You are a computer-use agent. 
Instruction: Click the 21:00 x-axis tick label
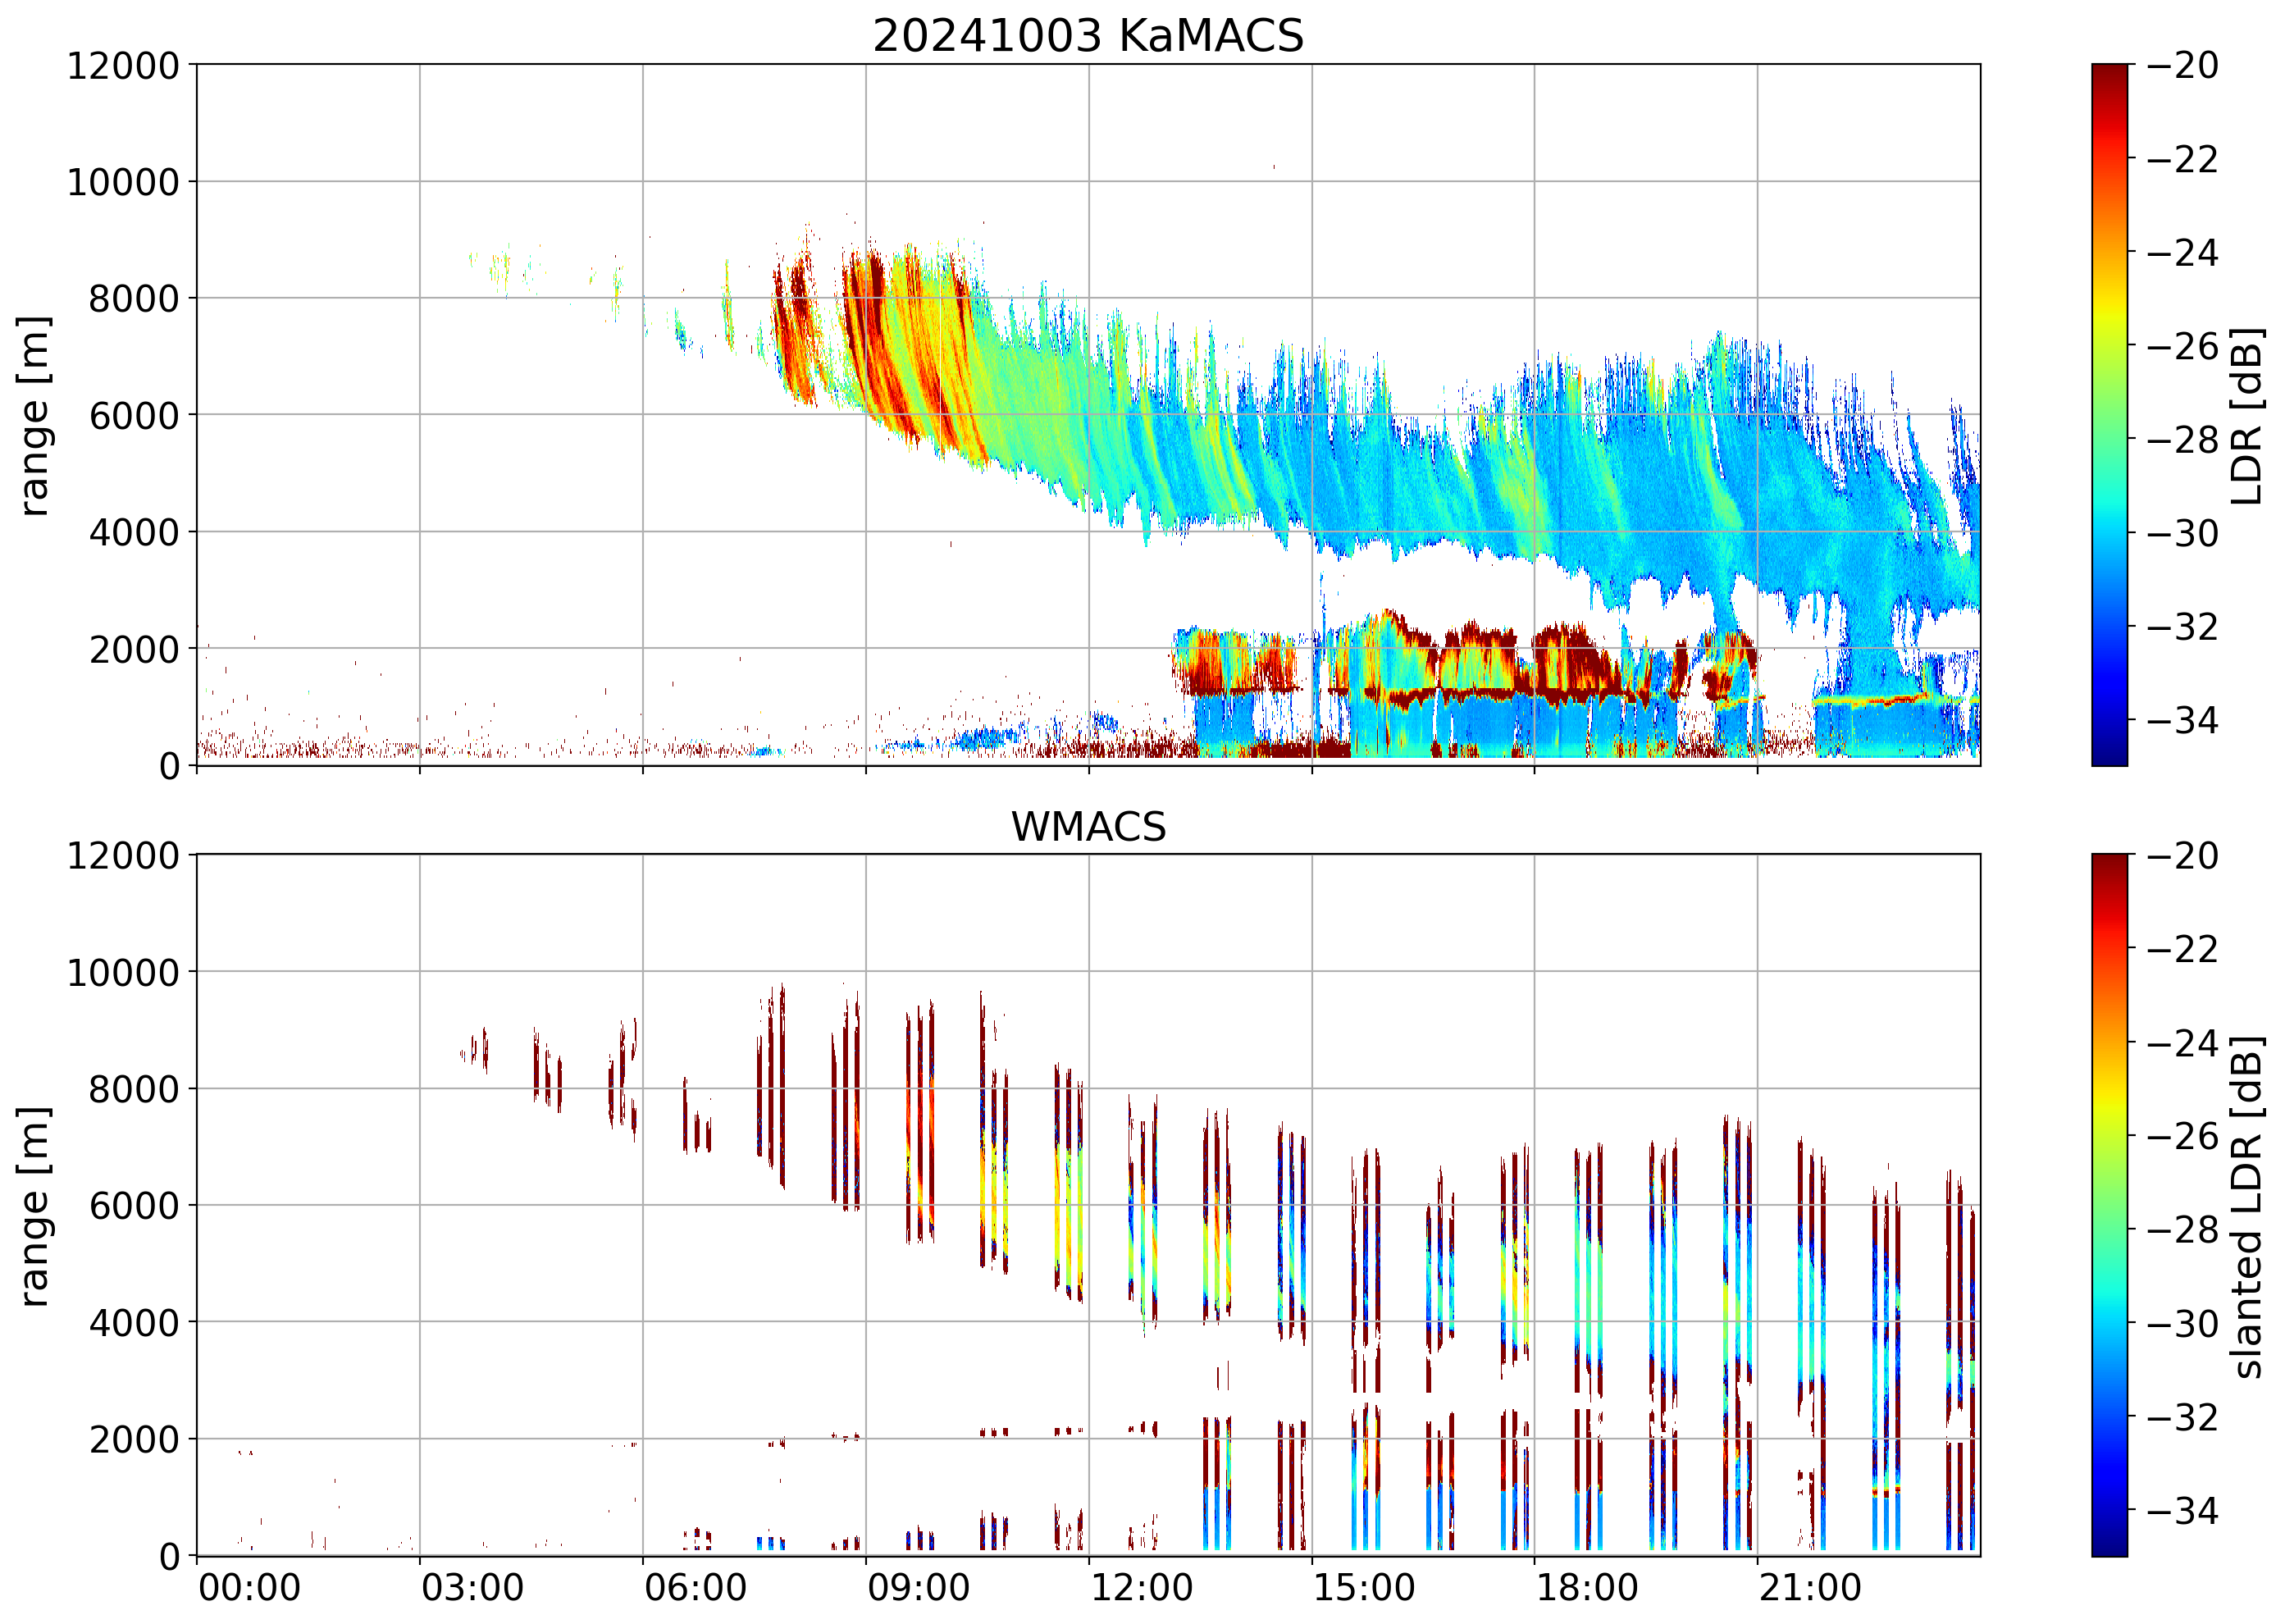click(x=1810, y=1588)
